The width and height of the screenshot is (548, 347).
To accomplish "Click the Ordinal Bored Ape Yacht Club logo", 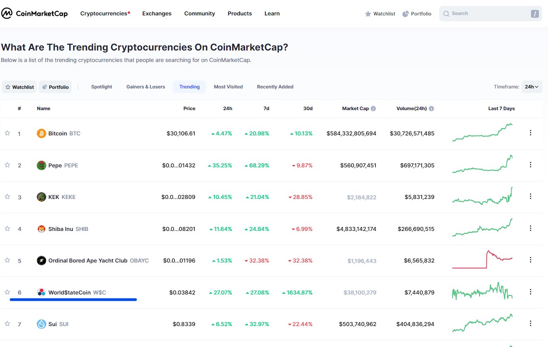I will point(42,261).
